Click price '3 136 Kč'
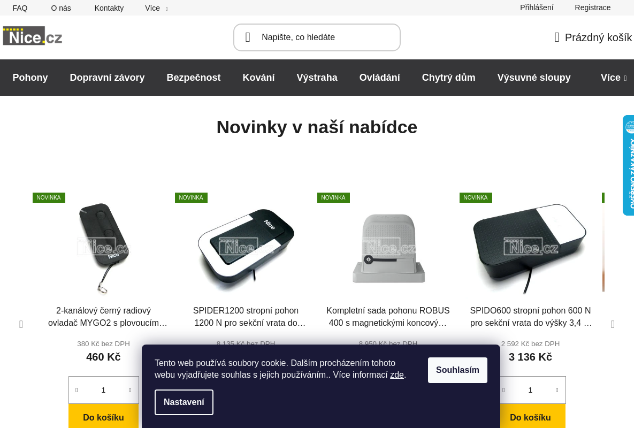Image resolution: width=642 pixels, height=428 pixels. pyautogui.click(x=530, y=357)
